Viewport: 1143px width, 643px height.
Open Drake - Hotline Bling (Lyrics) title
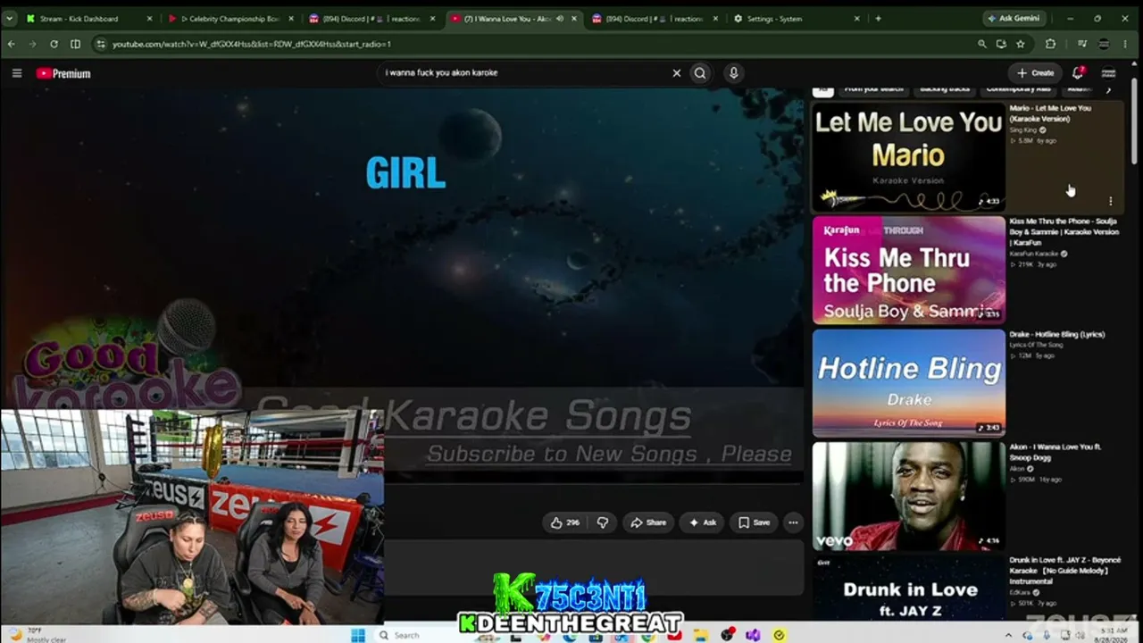click(1057, 334)
